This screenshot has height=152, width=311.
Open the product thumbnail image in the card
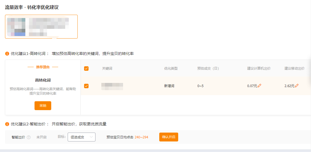pos(16,27)
